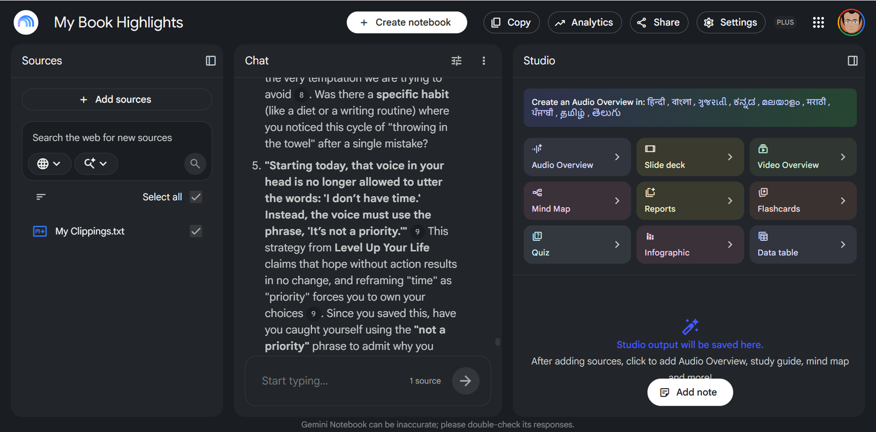The width and height of the screenshot is (876, 432).
Task: Click the Create notebook button
Action: pos(406,22)
